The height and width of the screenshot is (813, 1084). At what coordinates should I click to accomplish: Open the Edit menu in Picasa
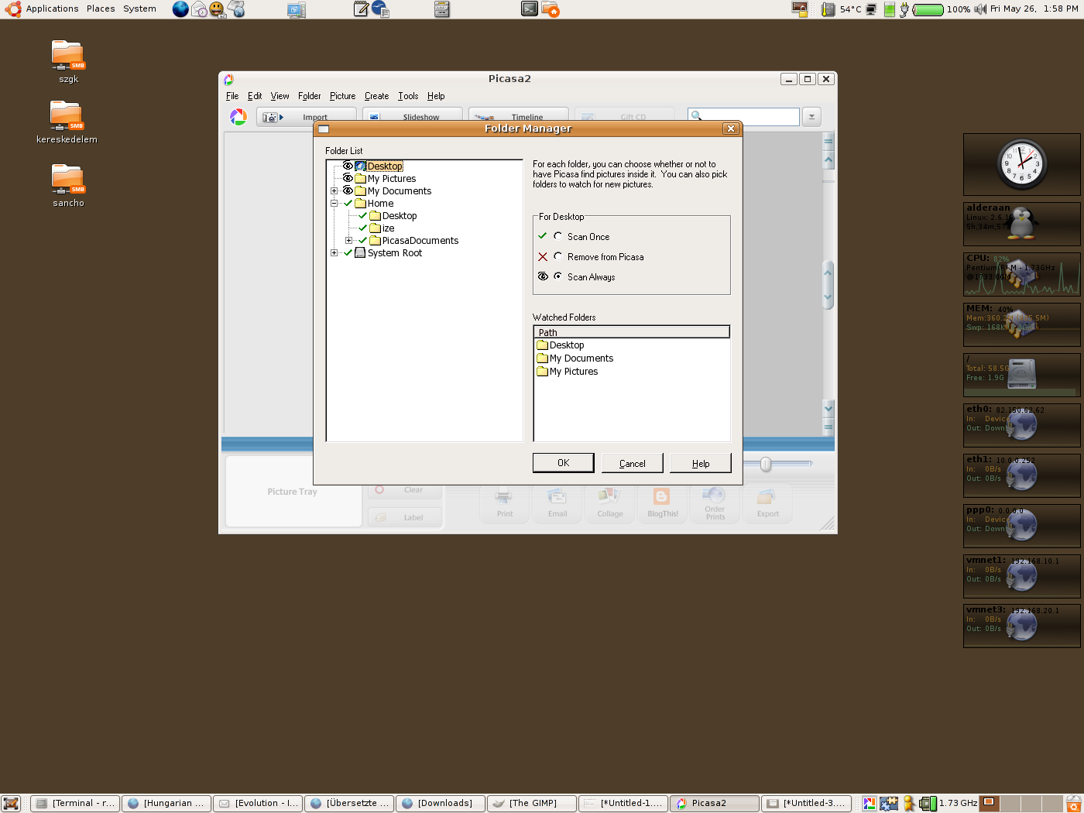(255, 96)
